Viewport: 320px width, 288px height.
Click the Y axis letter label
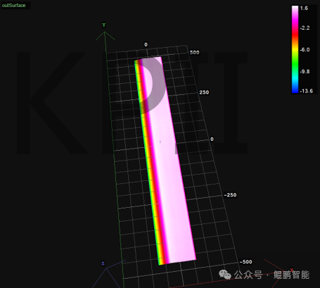click(104, 25)
